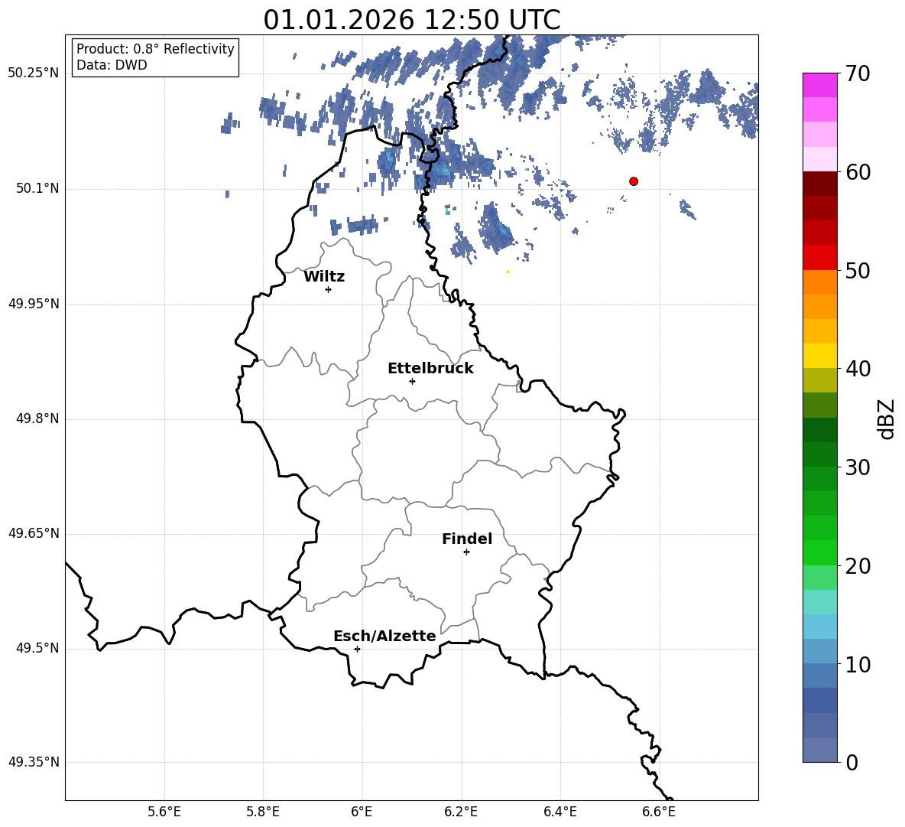Click the dark green colorbar segment above 30

click(x=819, y=454)
